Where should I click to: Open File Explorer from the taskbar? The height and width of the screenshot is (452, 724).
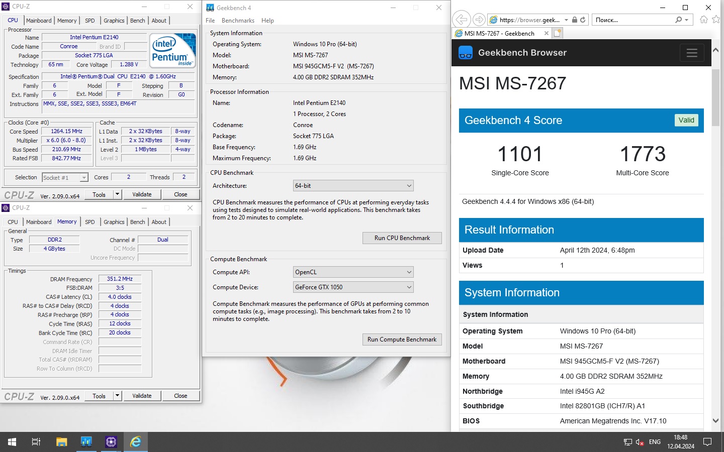click(61, 442)
